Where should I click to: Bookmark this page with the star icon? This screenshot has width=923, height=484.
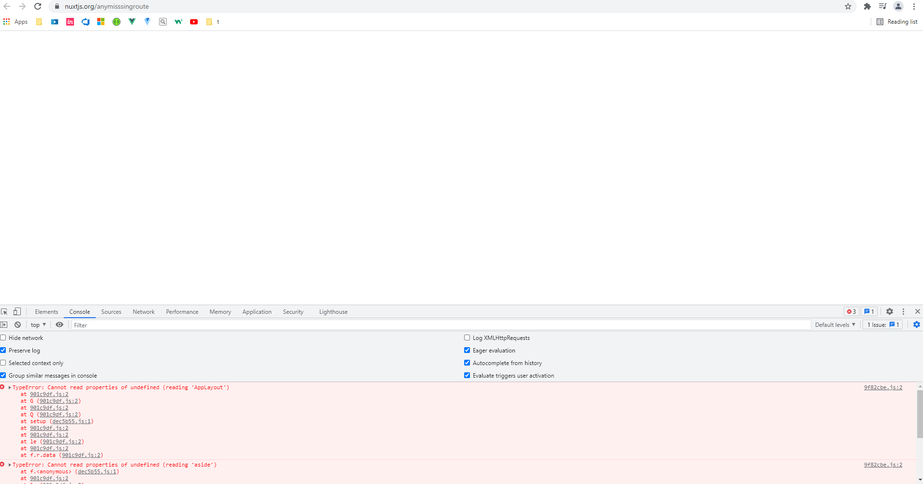pos(848,6)
